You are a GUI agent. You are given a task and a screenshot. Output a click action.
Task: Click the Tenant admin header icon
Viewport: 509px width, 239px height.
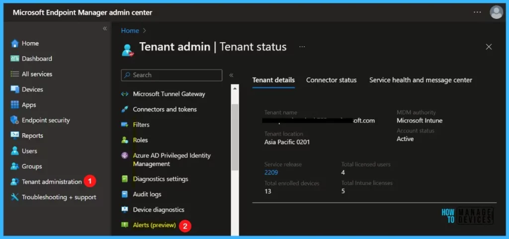[x=128, y=50]
